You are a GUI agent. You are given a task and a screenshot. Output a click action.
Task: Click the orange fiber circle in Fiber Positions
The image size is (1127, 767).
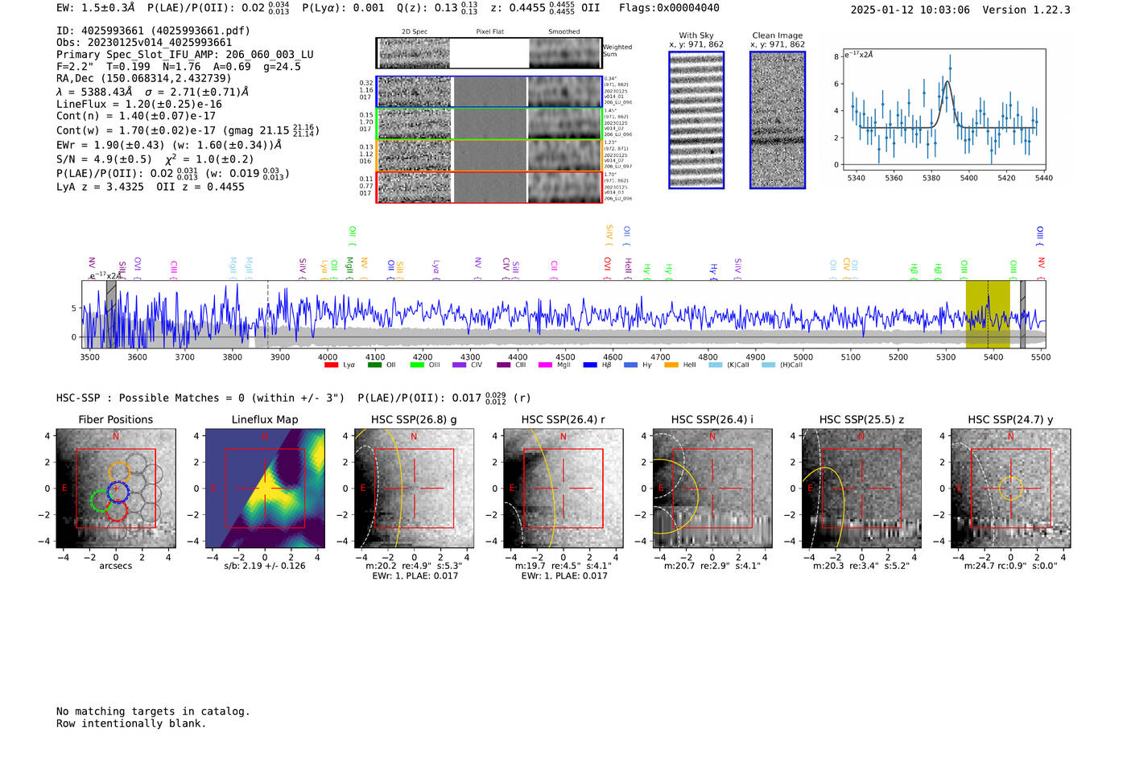click(x=118, y=472)
